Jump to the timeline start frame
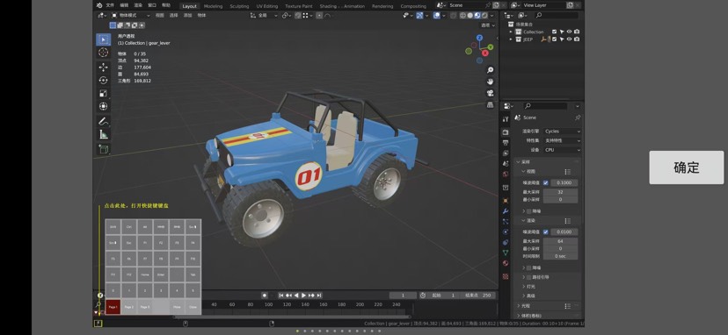728x335 pixels. tap(280, 296)
